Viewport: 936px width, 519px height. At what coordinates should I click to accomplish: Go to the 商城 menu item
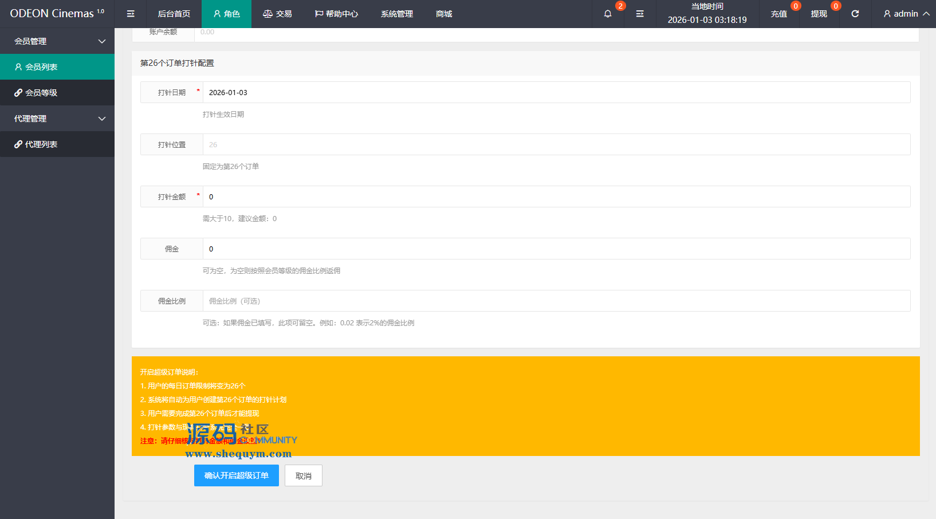[x=444, y=14]
